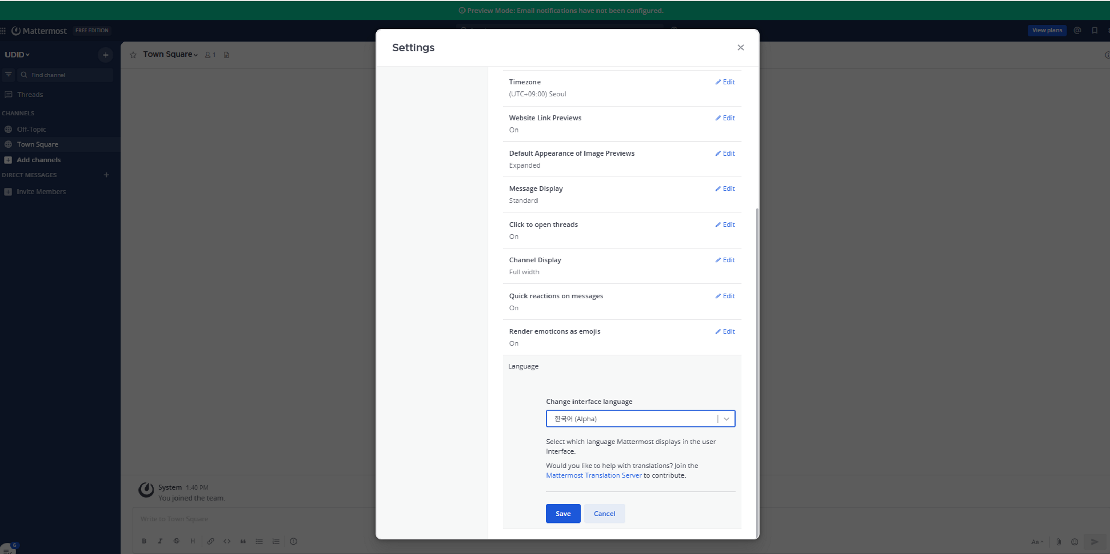This screenshot has height=554, width=1110.
Task: Open Threads in the sidebar
Action: tap(30, 94)
